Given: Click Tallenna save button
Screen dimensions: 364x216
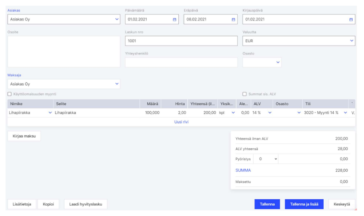Looking at the screenshot, I should [x=267, y=204].
